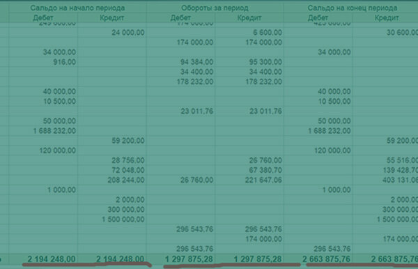Select the 6 600,00 turnover credit cell
Viewport: 418px width, 269px height.
268,33
